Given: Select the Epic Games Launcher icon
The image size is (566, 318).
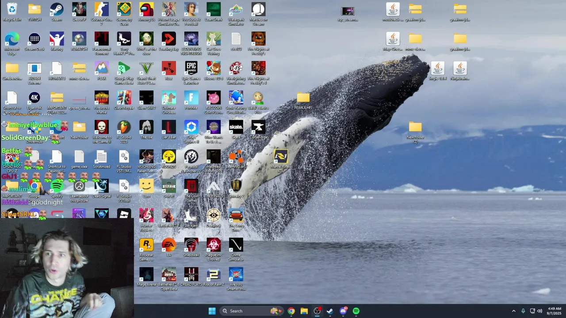Looking at the screenshot, I should (191, 73).
